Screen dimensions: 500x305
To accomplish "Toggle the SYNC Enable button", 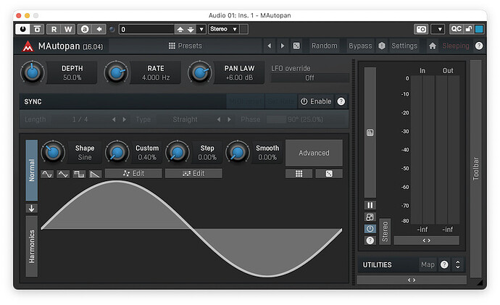I will (x=316, y=101).
